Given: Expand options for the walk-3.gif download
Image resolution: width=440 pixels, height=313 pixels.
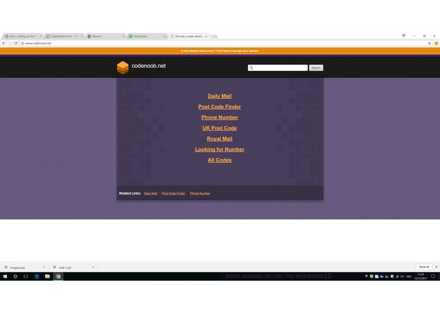Looking at the screenshot, I should tap(93, 267).
